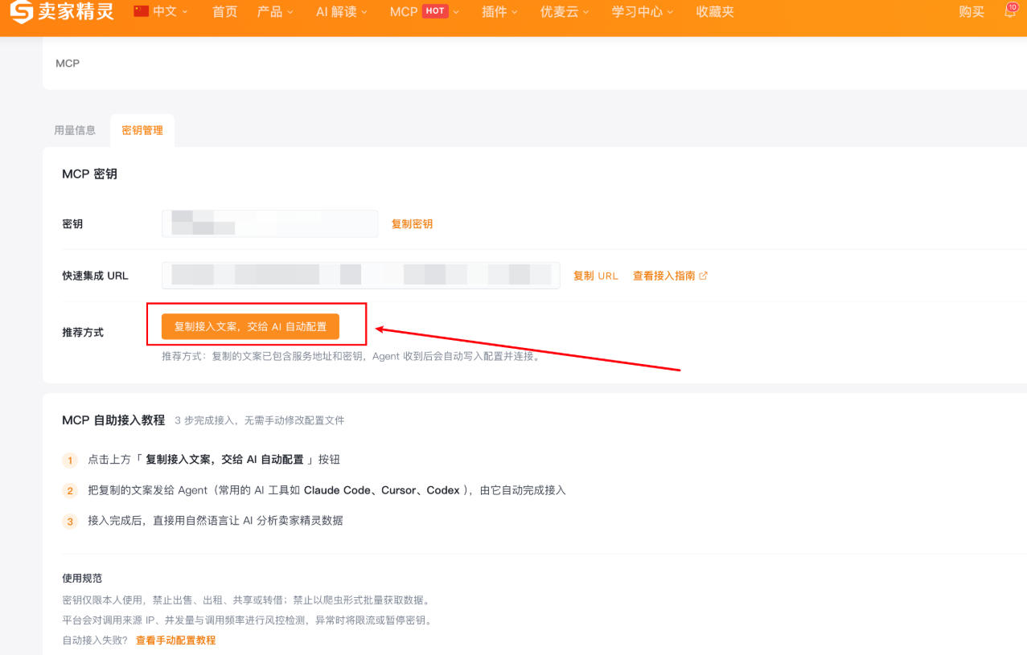Click the MCP 密钥 heading
The image size is (1027, 655).
tap(89, 174)
